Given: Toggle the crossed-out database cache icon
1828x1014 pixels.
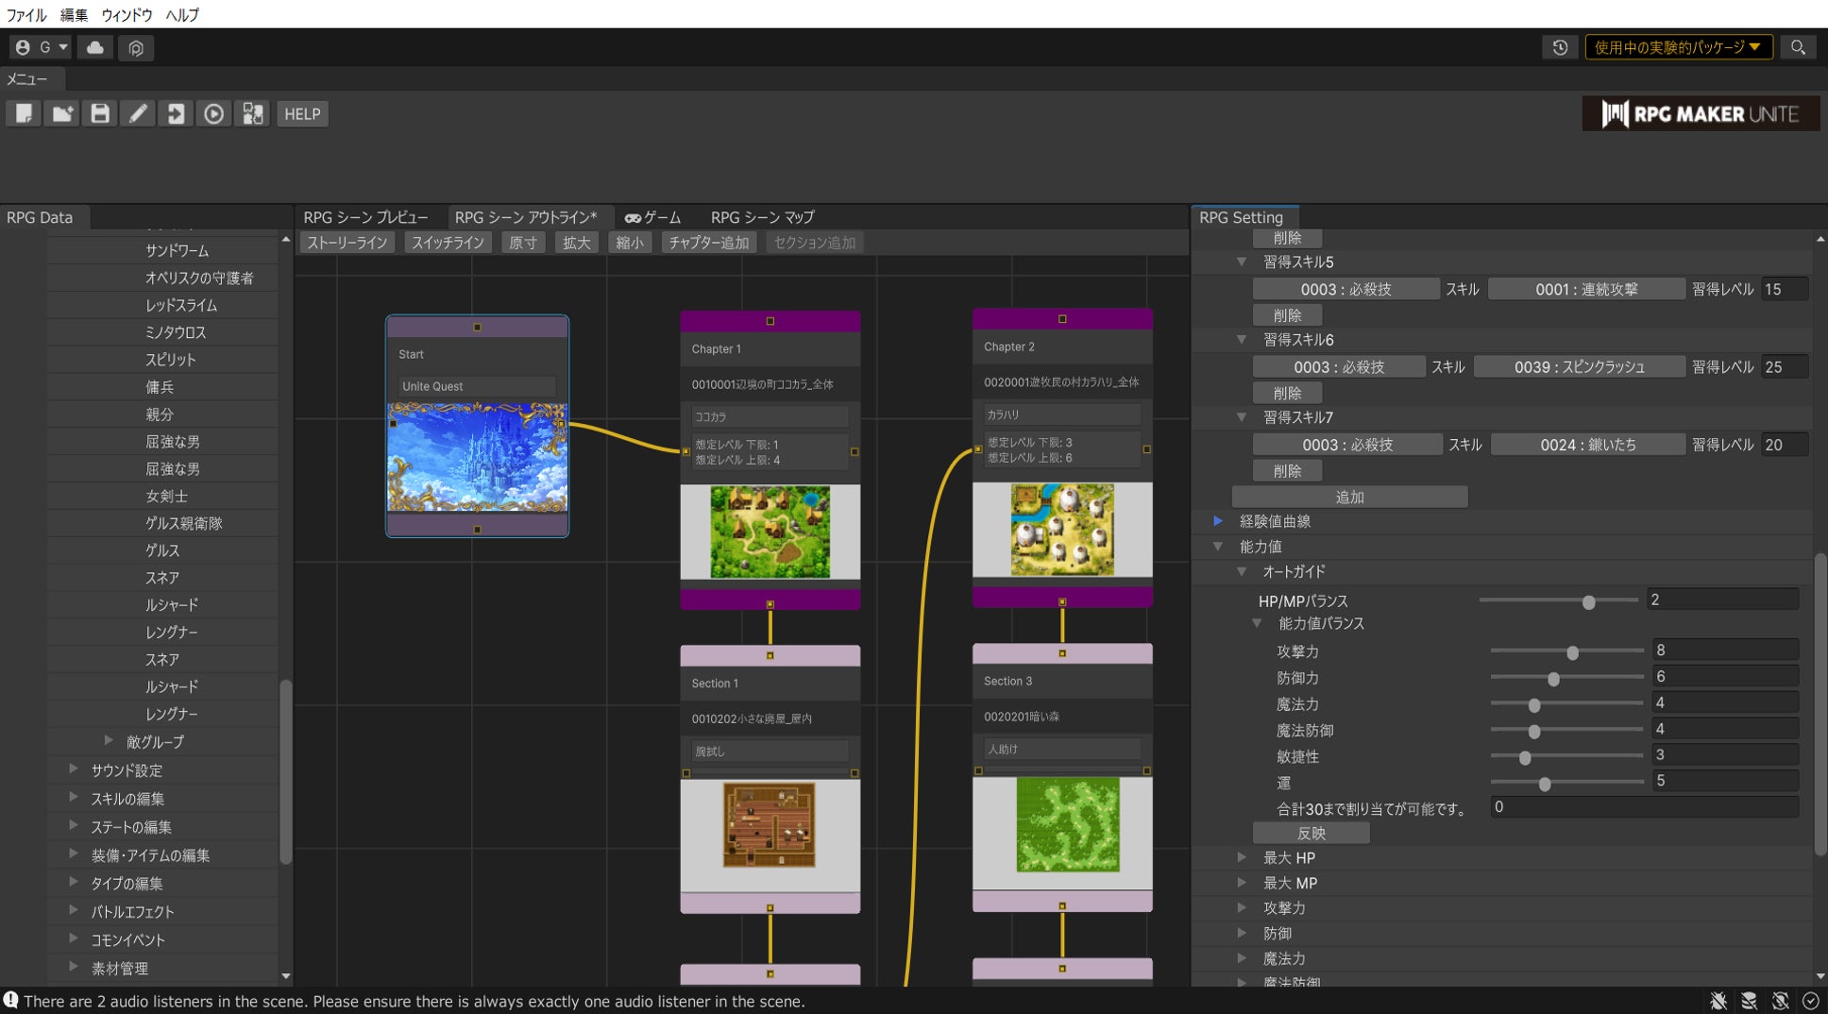Looking at the screenshot, I should (x=1750, y=1001).
